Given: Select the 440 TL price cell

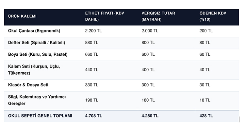Looking at the screenshot, I should coord(91,70).
